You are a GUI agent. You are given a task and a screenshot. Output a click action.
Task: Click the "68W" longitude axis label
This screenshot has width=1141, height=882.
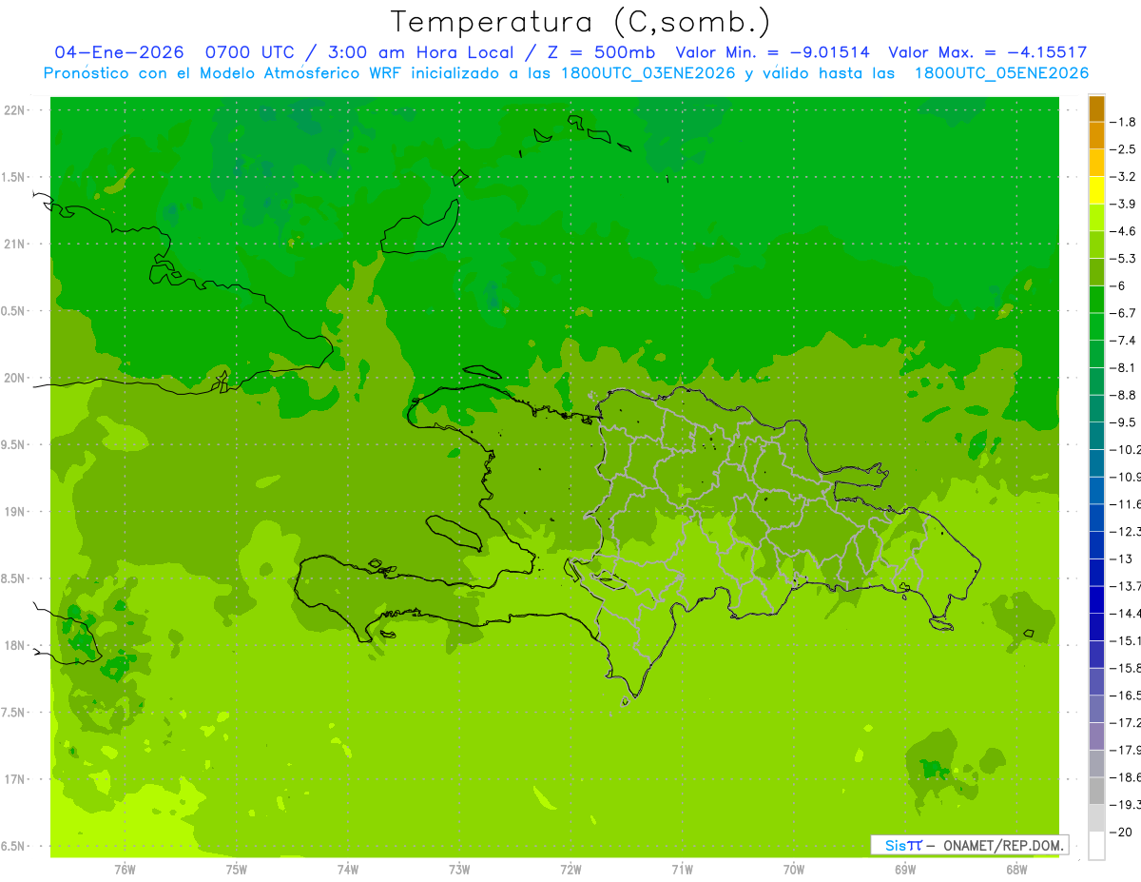(x=1016, y=870)
